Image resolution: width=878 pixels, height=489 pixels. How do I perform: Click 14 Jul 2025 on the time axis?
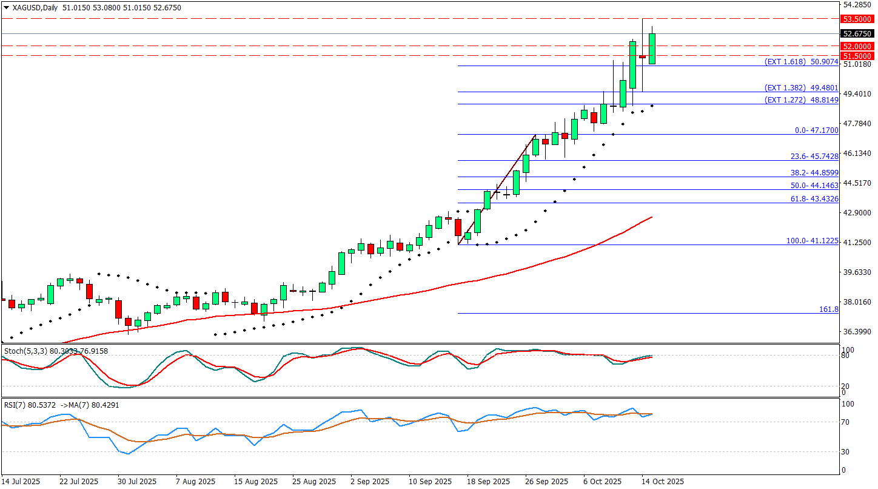pyautogui.click(x=21, y=482)
